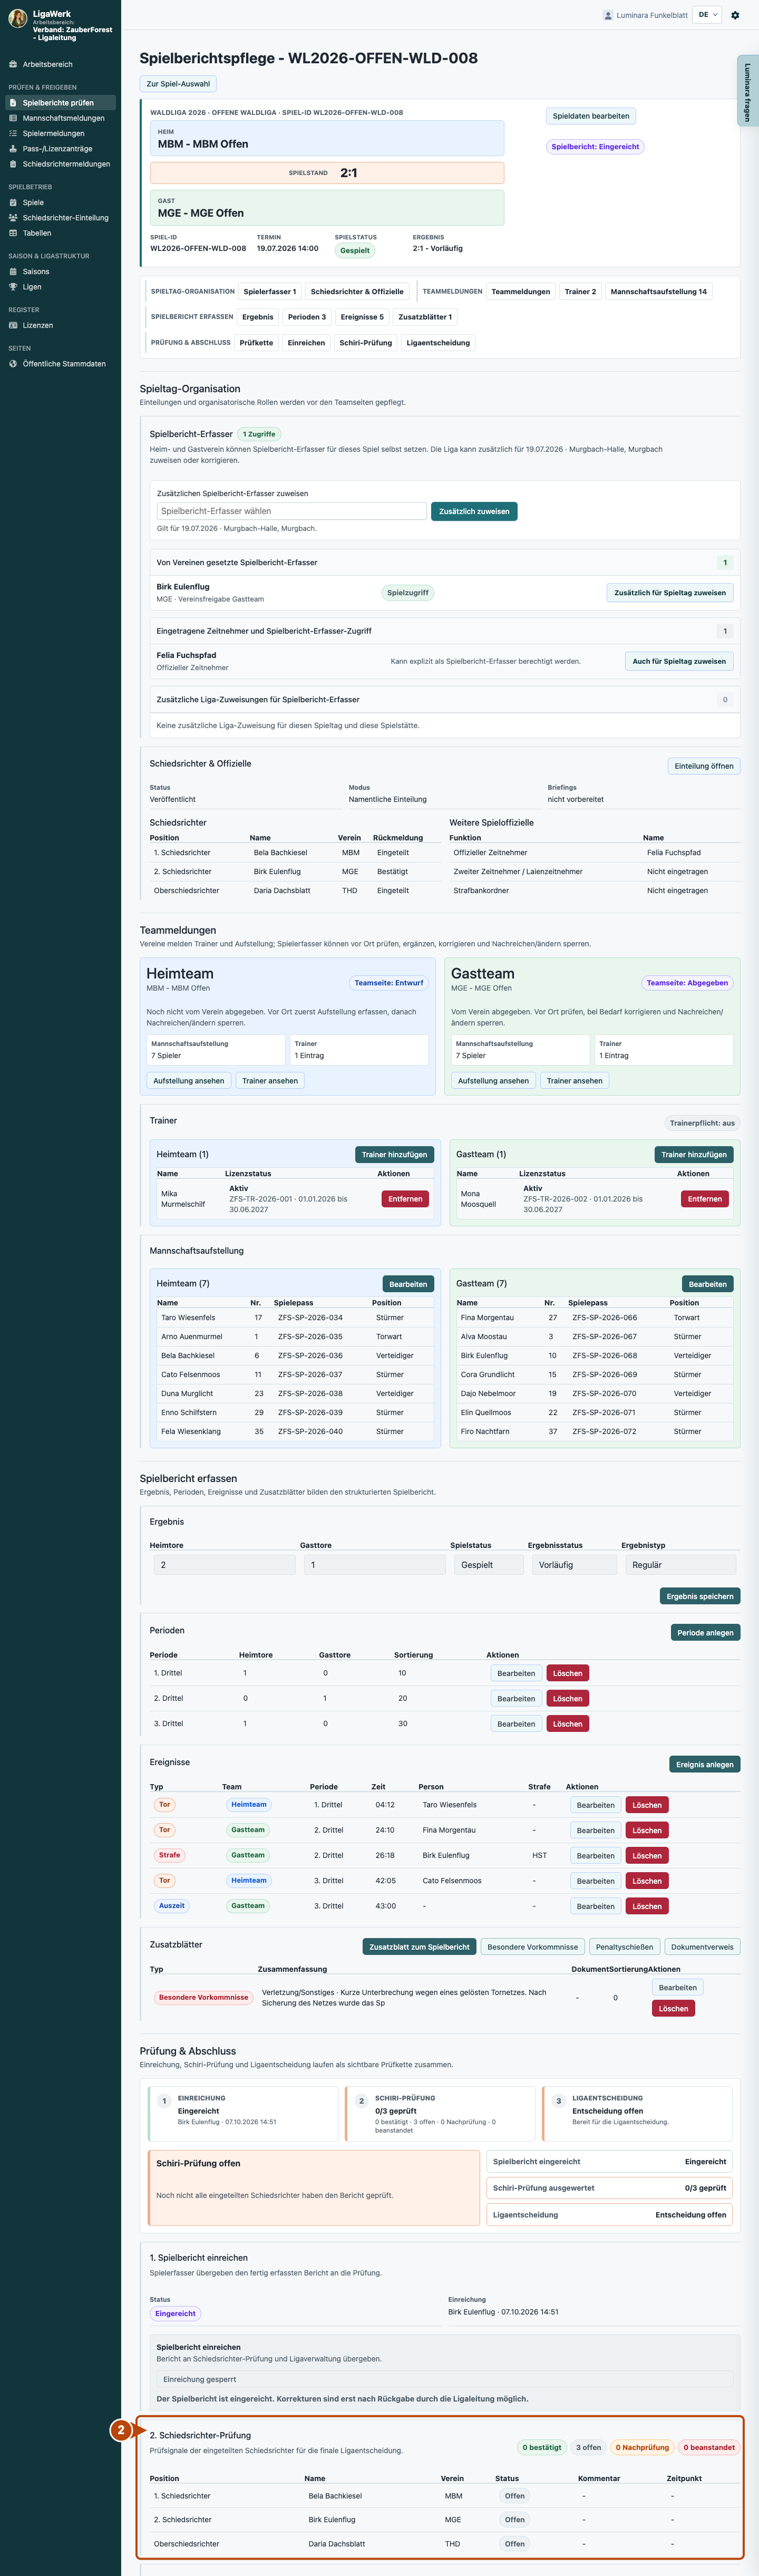Open Öffentliche Stammdaten globe icon

(x=13, y=364)
